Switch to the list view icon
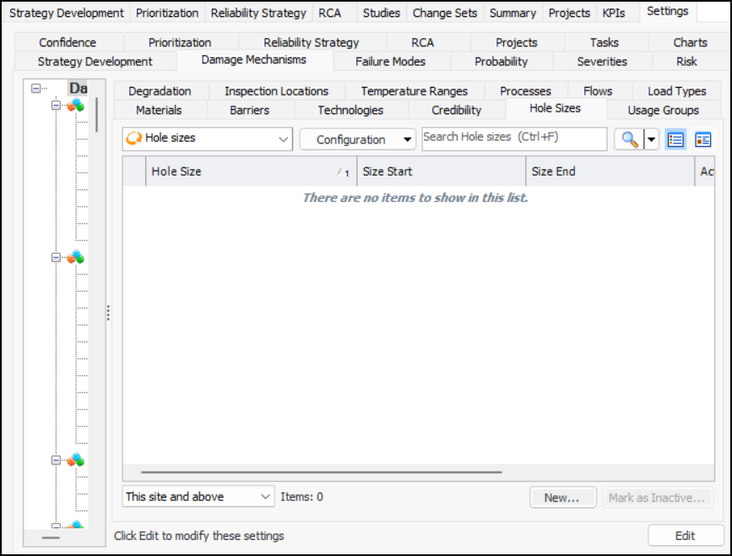Viewport: 732px width, 556px height. pos(675,140)
